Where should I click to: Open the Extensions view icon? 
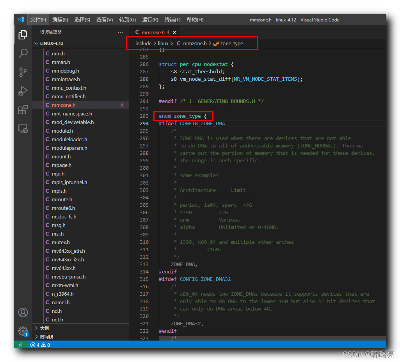[23, 110]
